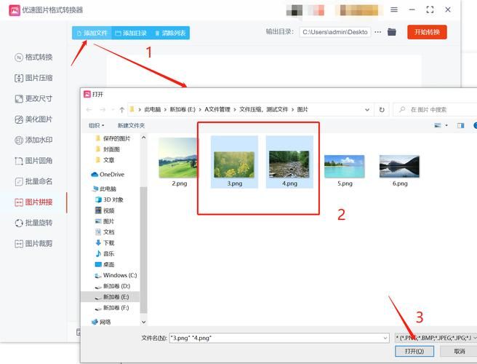Select 网络 in navigation tree
The width and height of the screenshot is (477, 364).
click(x=101, y=322)
